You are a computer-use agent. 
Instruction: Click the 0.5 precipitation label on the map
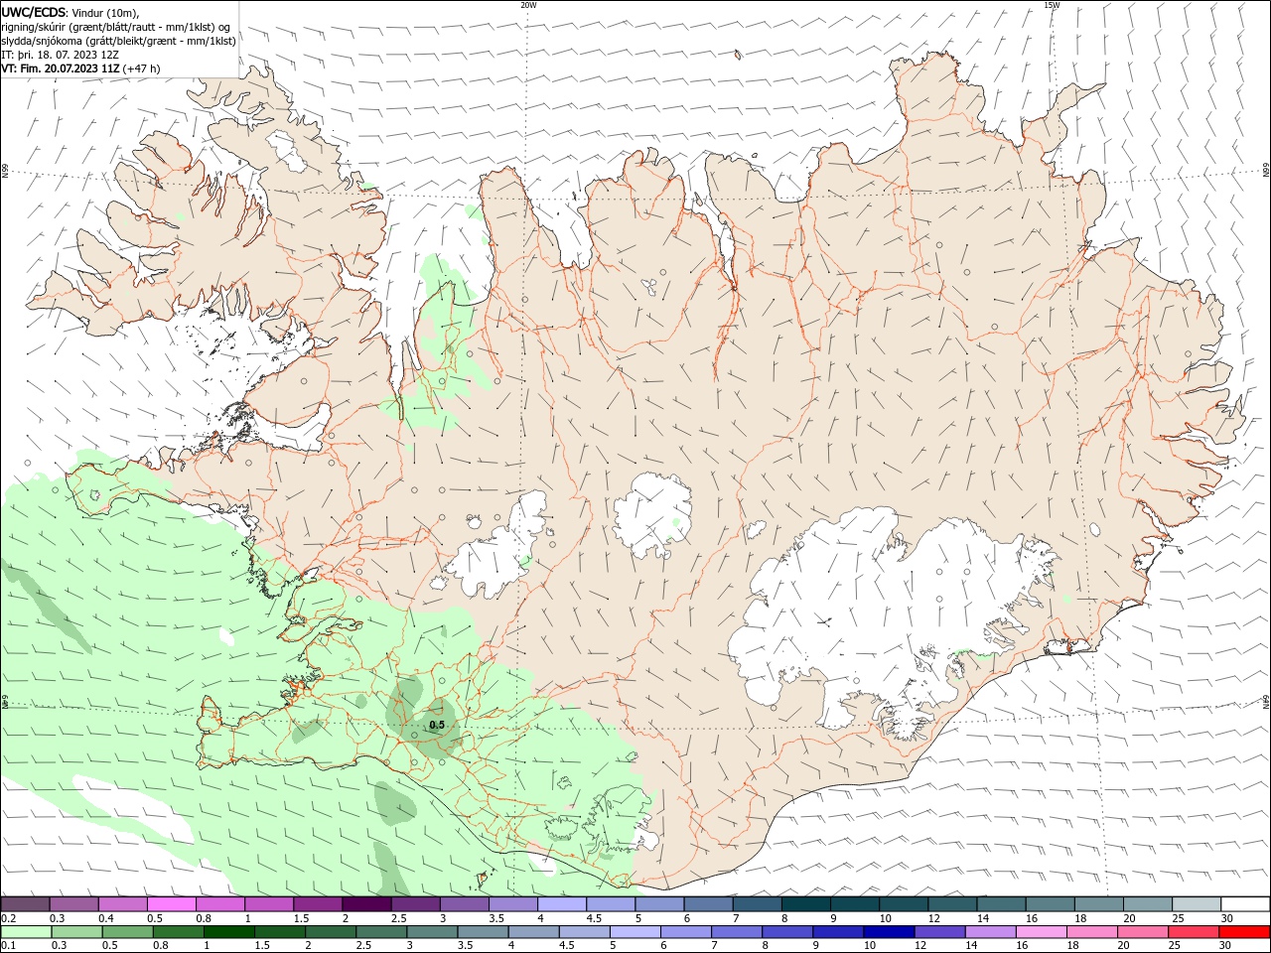point(437,725)
